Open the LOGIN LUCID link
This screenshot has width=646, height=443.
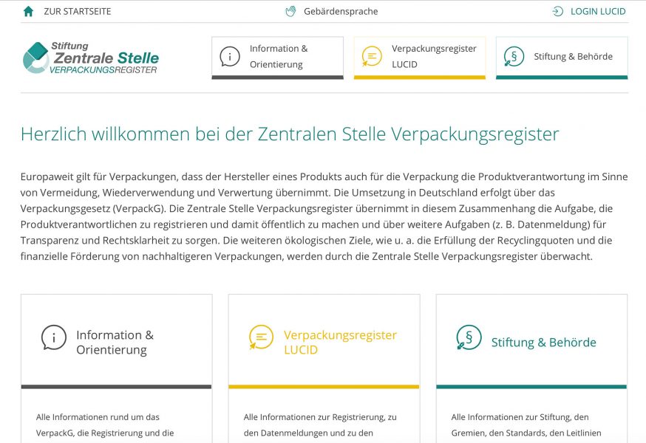(598, 12)
